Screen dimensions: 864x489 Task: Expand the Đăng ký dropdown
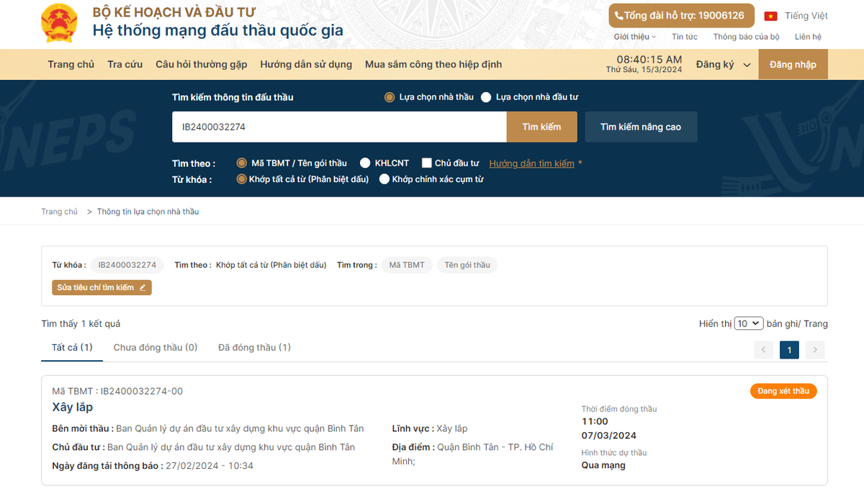click(x=723, y=65)
